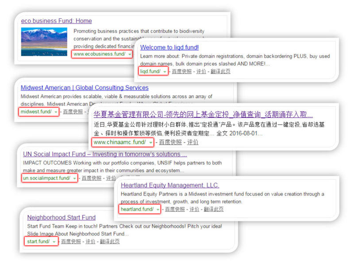
Task: Expand dropdown arrow beside liqd.fund/
Action: (x=165, y=72)
